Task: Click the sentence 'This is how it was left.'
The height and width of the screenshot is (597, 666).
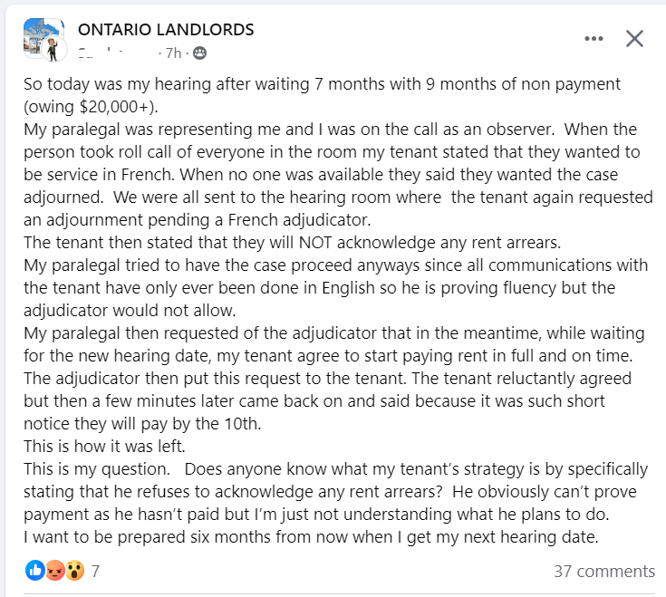Action: click(x=104, y=447)
